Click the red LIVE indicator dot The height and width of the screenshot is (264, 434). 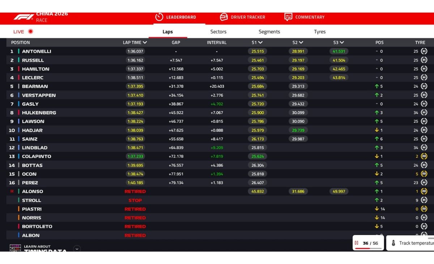[x=30, y=32]
